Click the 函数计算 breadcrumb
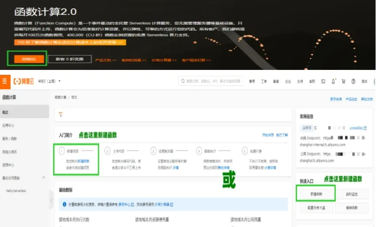The width and height of the screenshot is (376, 227). [x=60, y=97]
